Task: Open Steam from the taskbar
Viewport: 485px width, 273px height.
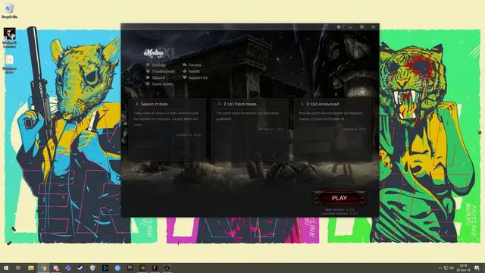Action: (x=80, y=268)
